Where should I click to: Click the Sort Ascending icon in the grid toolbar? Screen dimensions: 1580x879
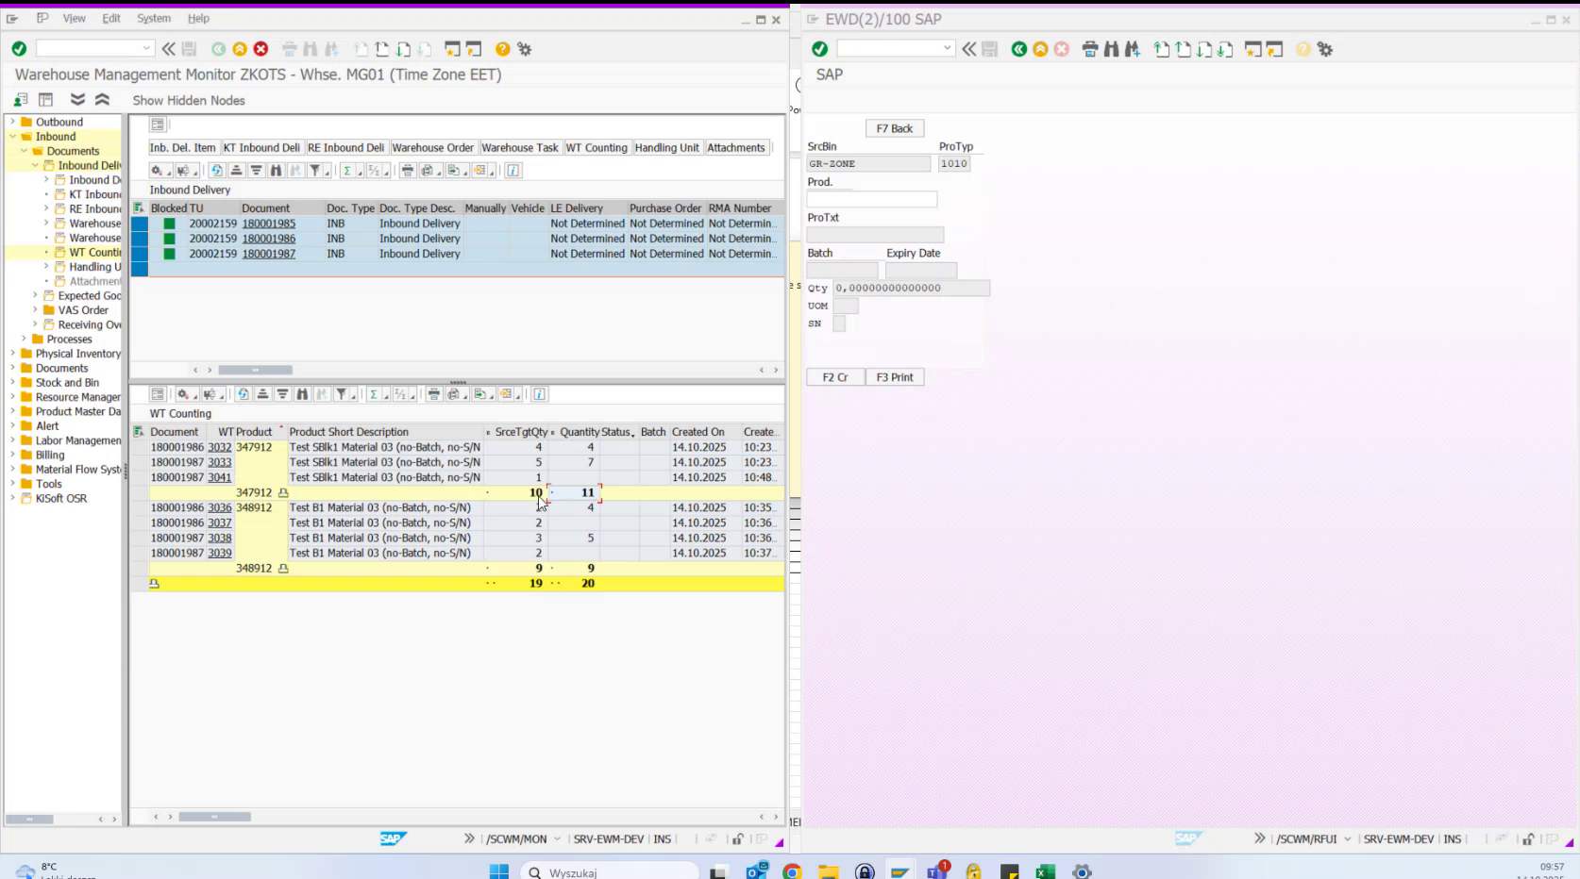[236, 171]
